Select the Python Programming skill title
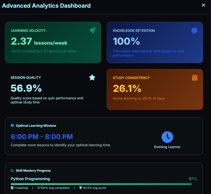This screenshot has height=194, width=211. [30, 179]
